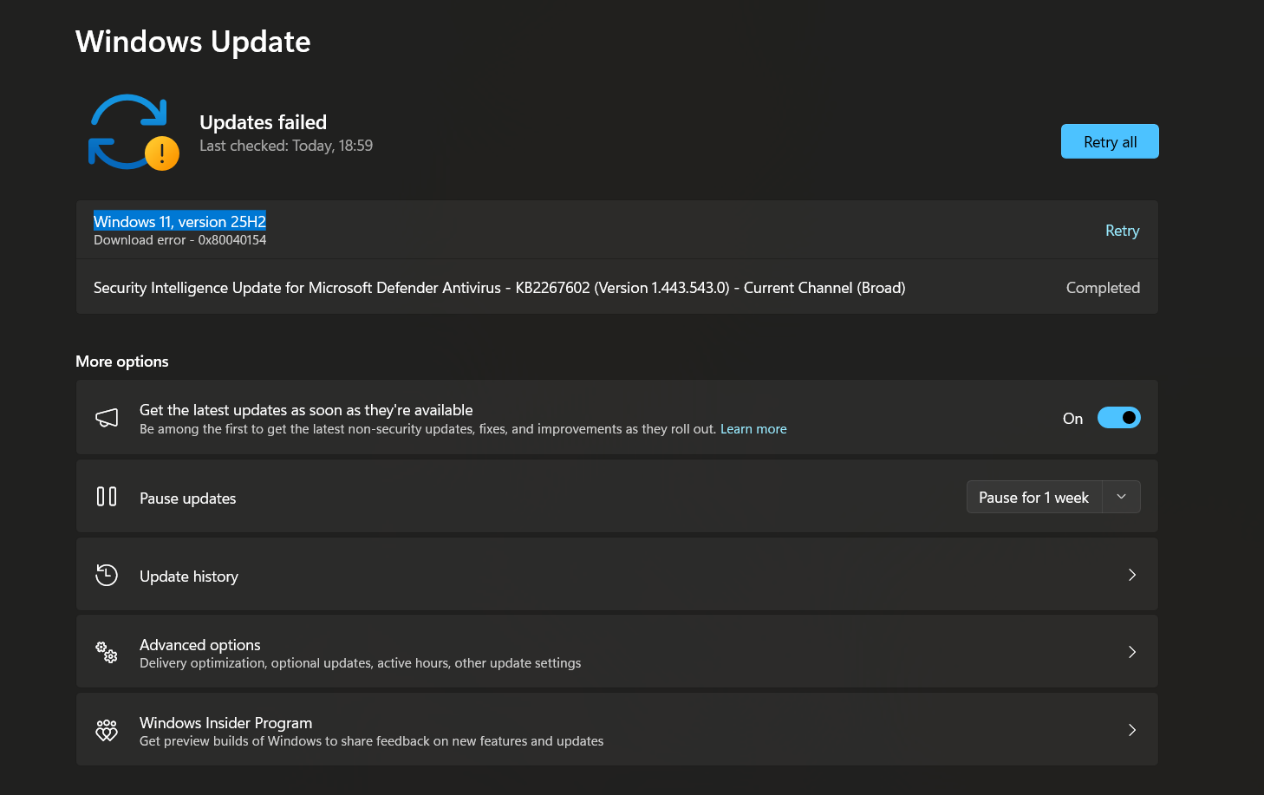Open the Advanced options label

[200, 645]
